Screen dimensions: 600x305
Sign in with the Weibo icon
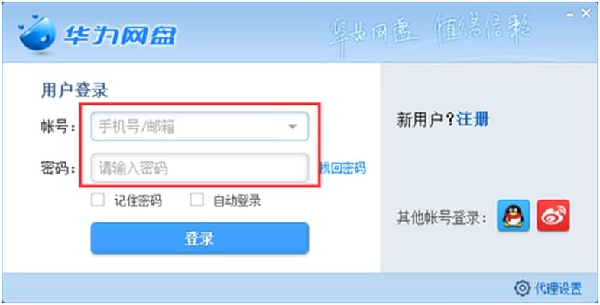click(553, 216)
